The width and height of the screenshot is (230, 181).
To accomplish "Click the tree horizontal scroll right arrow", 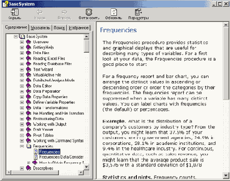I will tap(80, 172).
